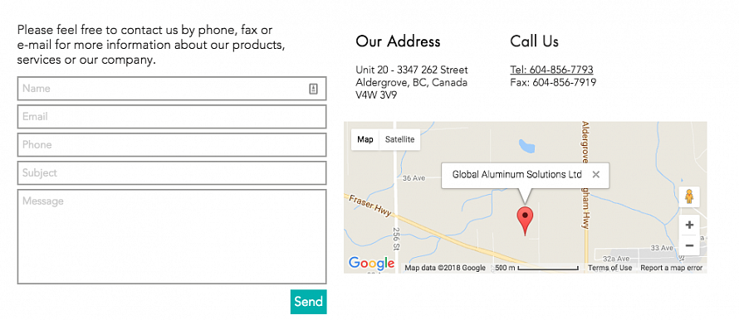Image resolution: width=739 pixels, height=320 pixels.
Task: Click the 500 m map scale bar
Action: (536, 268)
